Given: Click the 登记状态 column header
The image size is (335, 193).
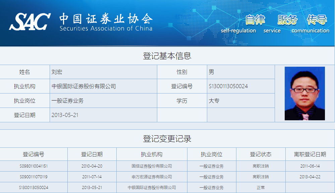Looking at the screenshot, I should [x=261, y=154].
